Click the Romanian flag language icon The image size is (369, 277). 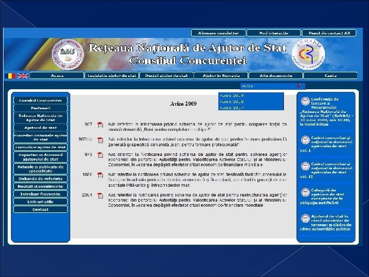pyautogui.click(x=10, y=76)
